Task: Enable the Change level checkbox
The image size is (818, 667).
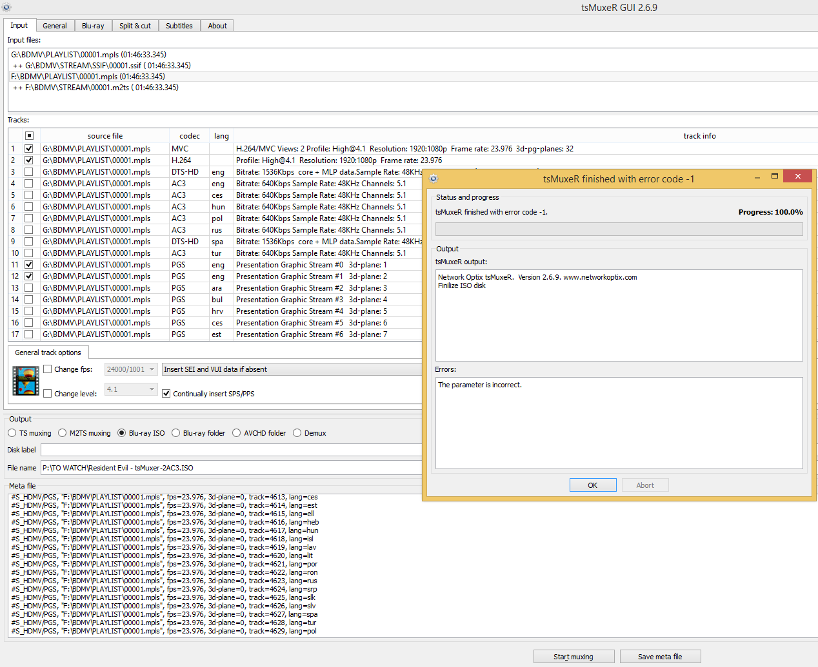Action: point(48,394)
